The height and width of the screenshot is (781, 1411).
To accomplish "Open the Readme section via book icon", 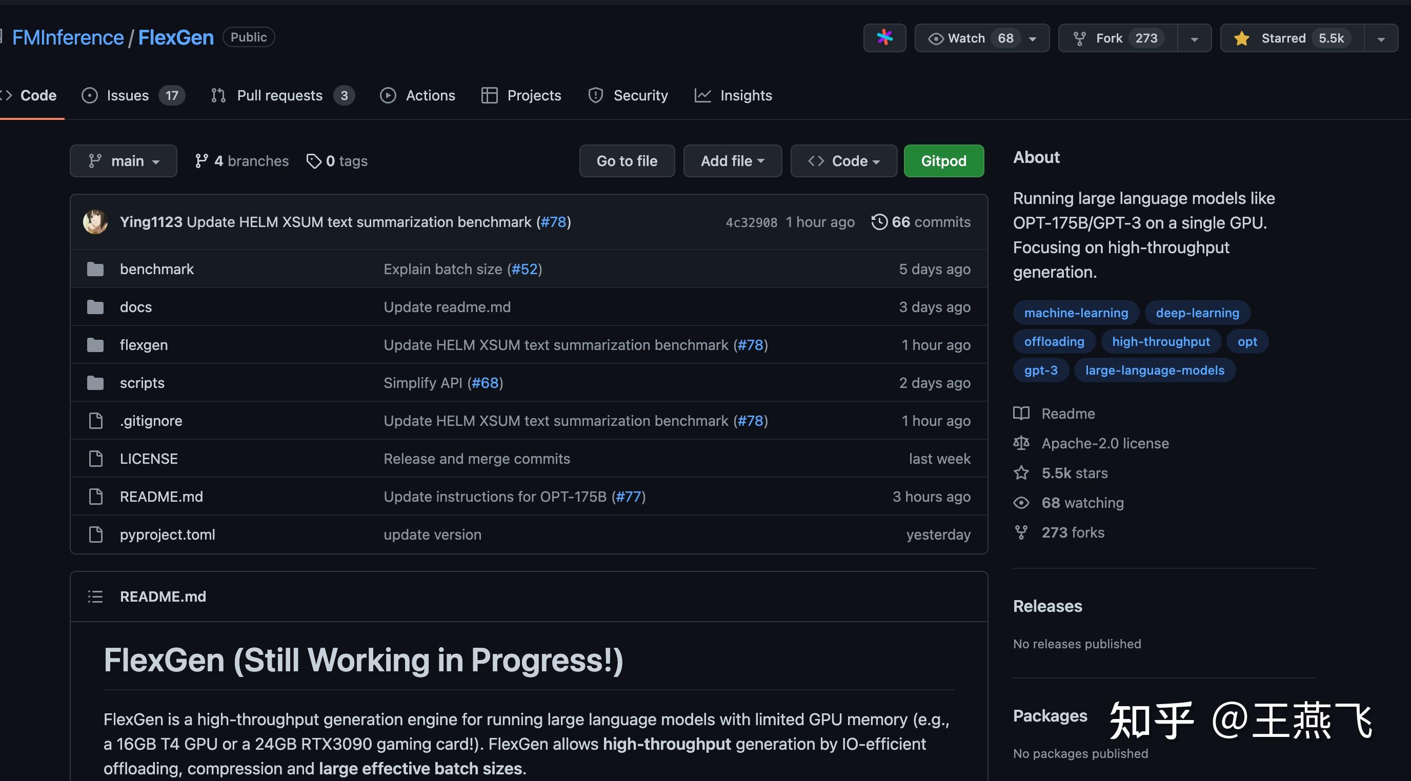I will tap(1022, 413).
